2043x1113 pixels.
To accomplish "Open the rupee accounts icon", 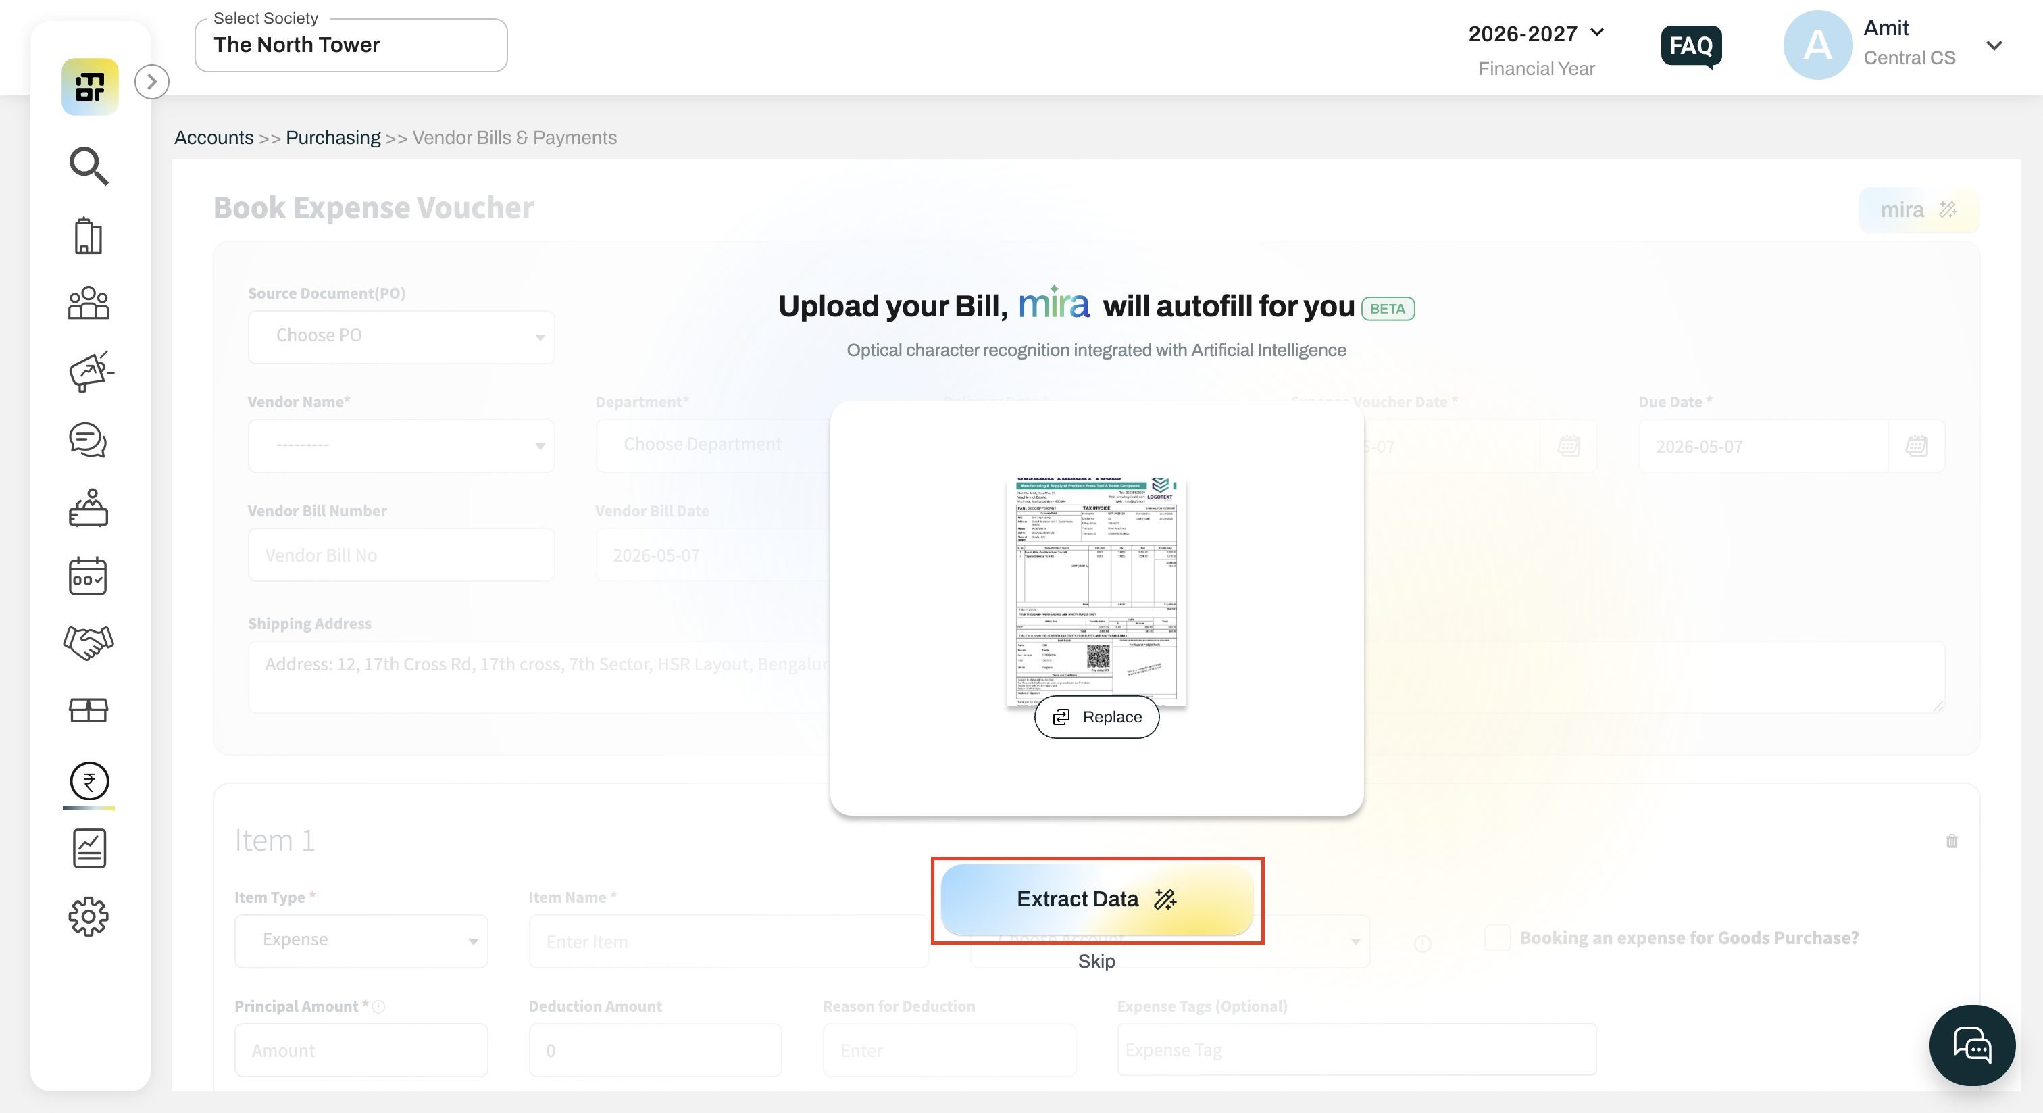I will tap(89, 781).
